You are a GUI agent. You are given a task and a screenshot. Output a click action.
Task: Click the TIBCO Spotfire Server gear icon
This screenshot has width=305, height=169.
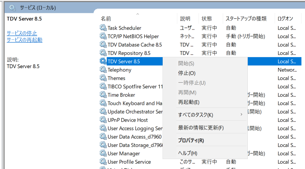[x=103, y=86]
